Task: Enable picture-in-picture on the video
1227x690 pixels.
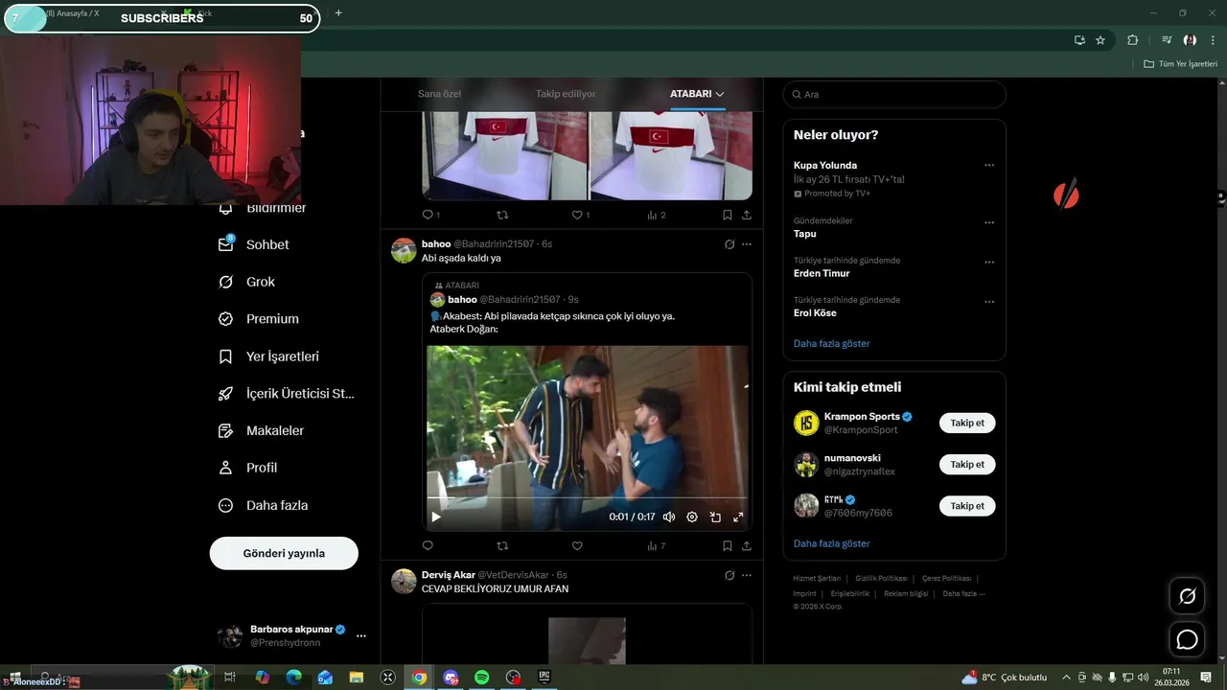Action: (715, 517)
